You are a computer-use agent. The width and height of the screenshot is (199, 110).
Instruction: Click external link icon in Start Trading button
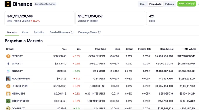click(193, 4)
